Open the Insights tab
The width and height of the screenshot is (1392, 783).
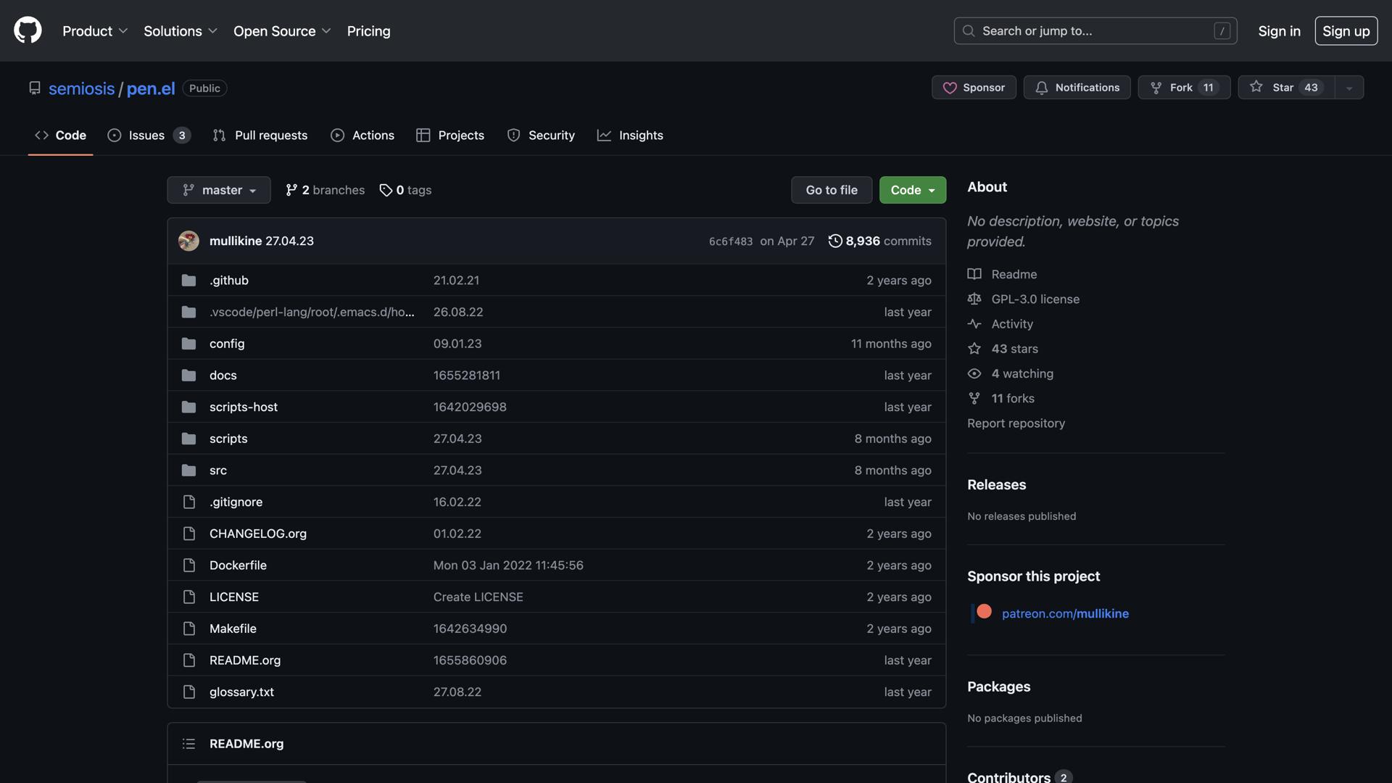tap(630, 136)
